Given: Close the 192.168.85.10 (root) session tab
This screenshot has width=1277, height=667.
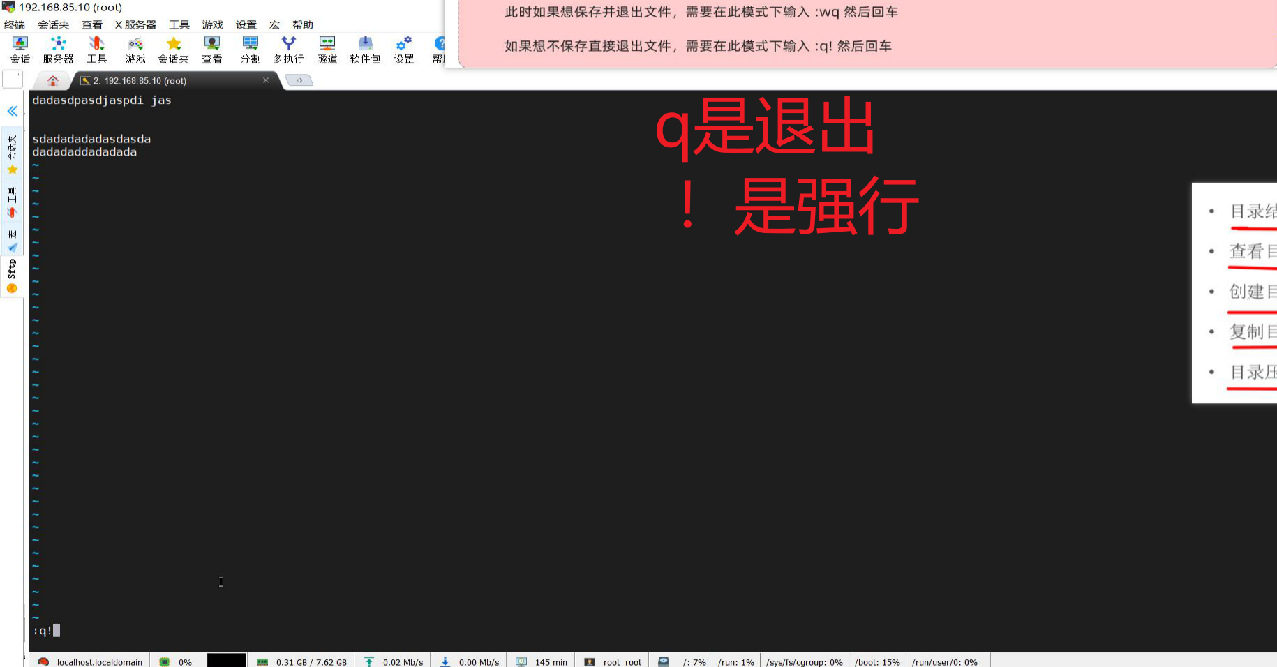Looking at the screenshot, I should pos(266,80).
